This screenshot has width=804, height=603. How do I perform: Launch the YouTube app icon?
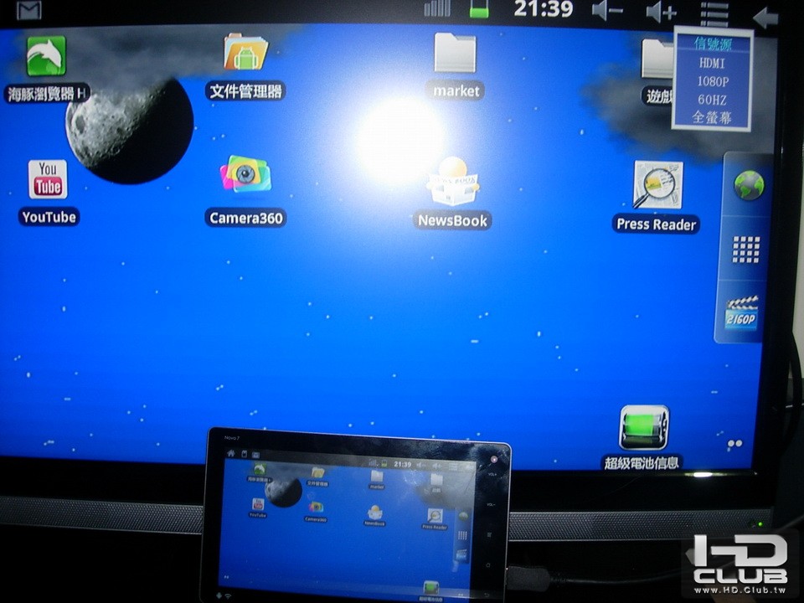point(48,179)
